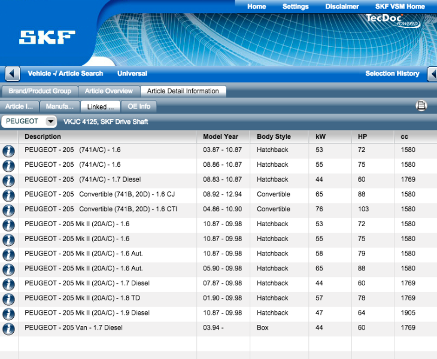Select row 205 Mk II (20A/C) - 1.8 TD
The width and height of the screenshot is (437, 359).
coord(218,299)
